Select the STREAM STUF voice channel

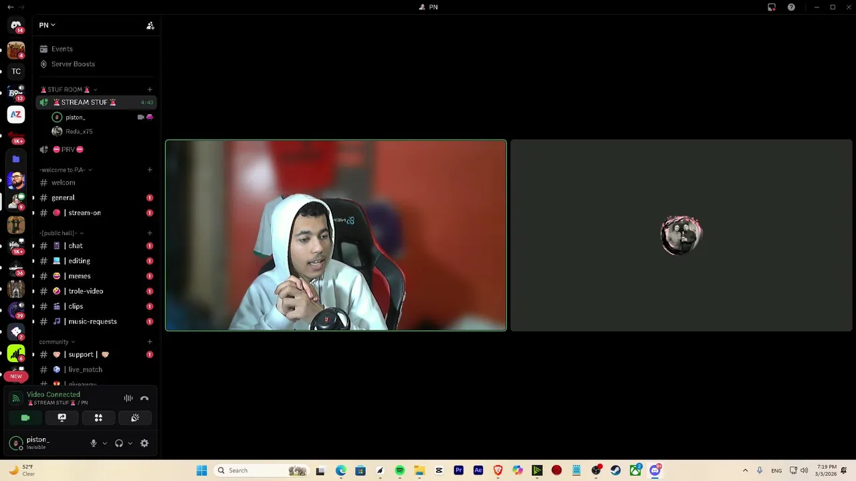(96, 102)
